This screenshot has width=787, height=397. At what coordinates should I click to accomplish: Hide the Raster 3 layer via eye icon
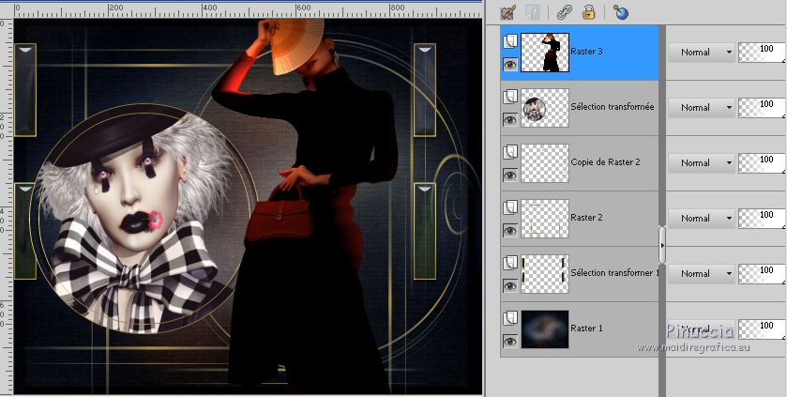tap(510, 65)
